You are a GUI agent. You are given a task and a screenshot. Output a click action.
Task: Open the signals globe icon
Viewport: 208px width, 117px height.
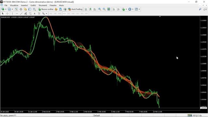(x=65, y=9)
